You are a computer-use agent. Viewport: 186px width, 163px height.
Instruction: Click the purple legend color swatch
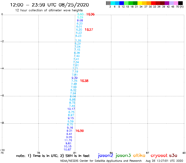click(167, 3)
